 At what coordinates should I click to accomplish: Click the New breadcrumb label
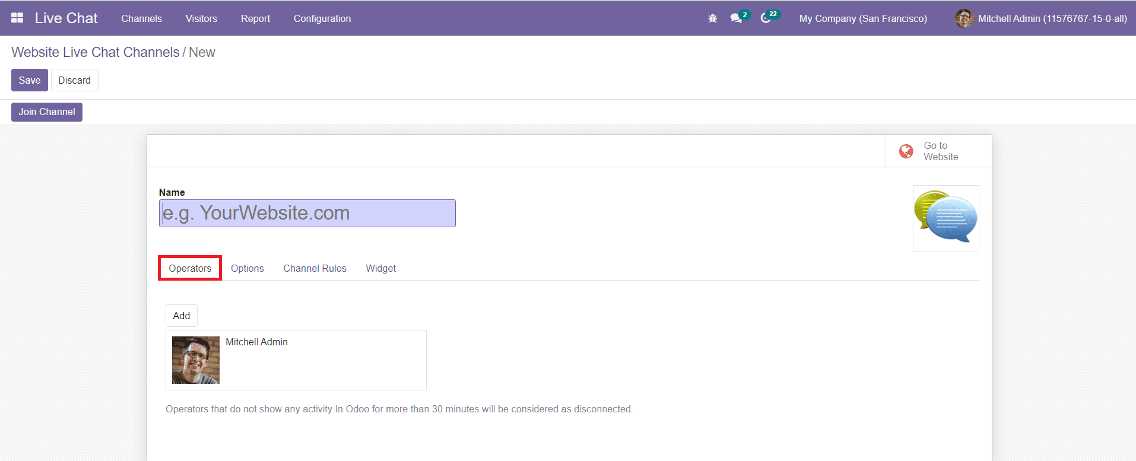pyautogui.click(x=202, y=52)
